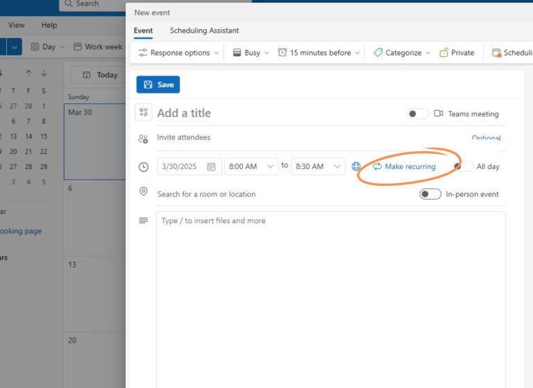Select day 15 in mini calendar
Viewport: 533px width, 388px height.
pos(44,136)
